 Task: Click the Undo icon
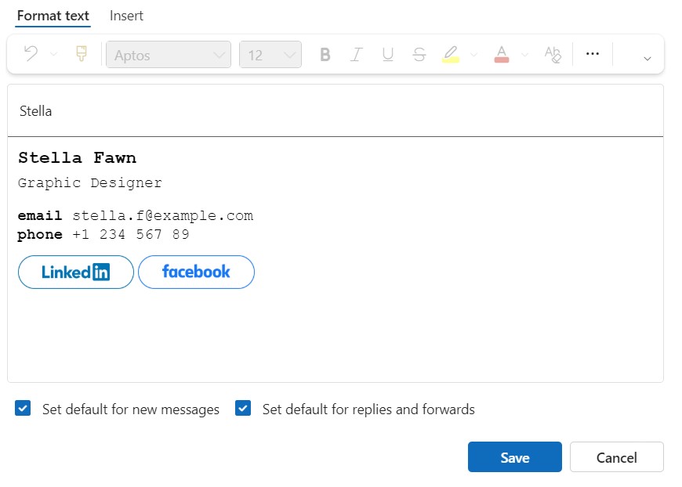point(31,54)
